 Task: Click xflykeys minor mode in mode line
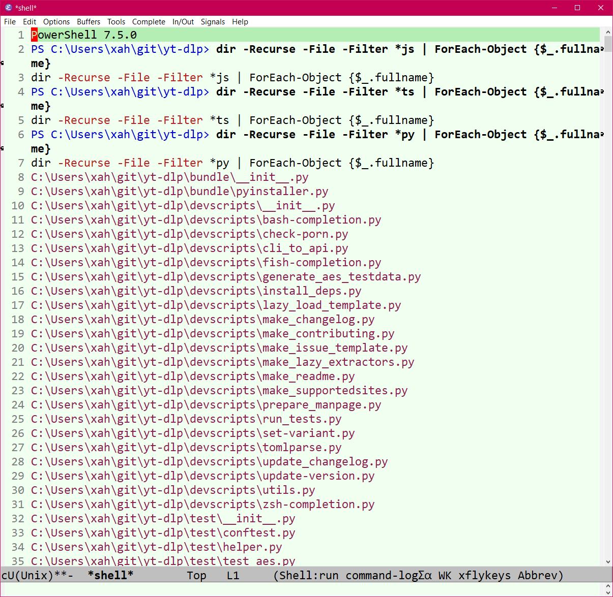[484, 575]
